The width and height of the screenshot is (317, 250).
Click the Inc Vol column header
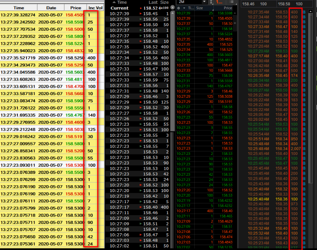tap(95, 8)
